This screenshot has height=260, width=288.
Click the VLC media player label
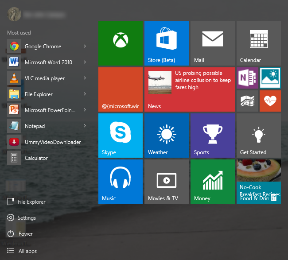[x=45, y=78]
